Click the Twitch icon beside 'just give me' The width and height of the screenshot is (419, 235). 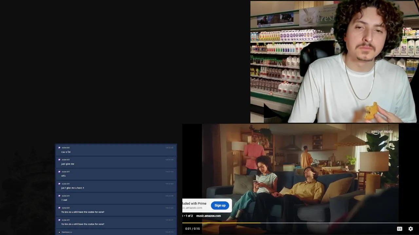coord(59,160)
